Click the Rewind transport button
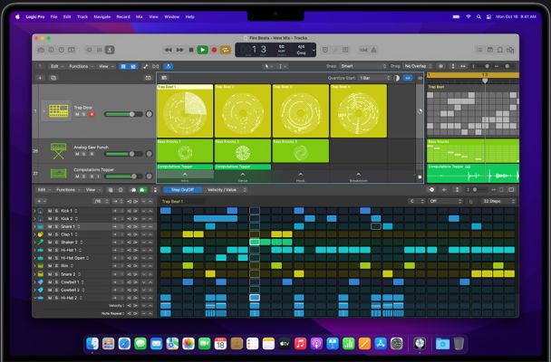 tap(169, 50)
